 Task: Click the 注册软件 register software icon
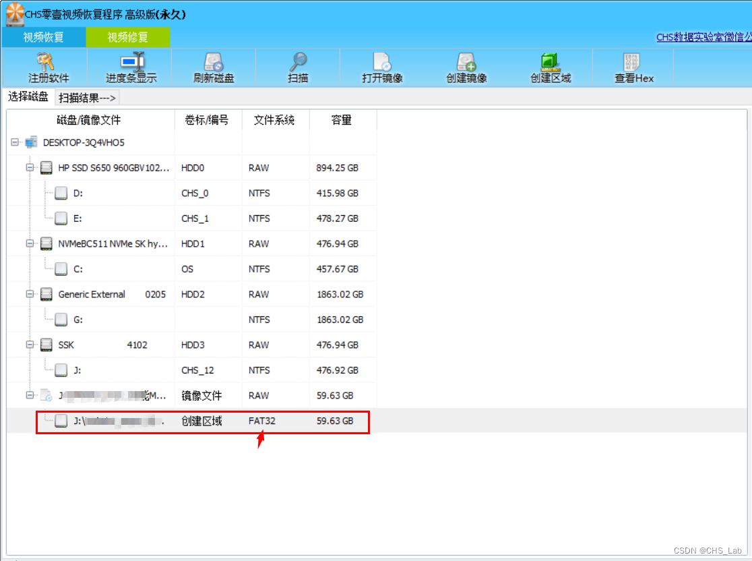pyautogui.click(x=46, y=61)
